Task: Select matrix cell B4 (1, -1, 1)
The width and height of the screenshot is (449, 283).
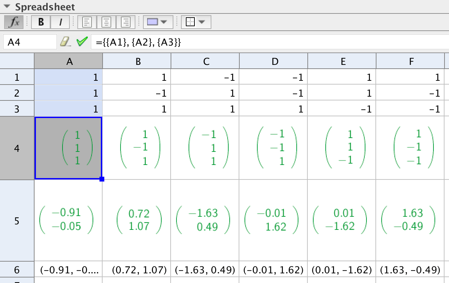Action: [x=137, y=148]
